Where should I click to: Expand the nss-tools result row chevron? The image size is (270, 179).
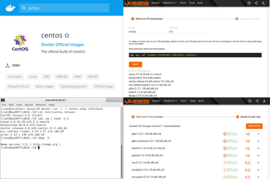(258, 170)
